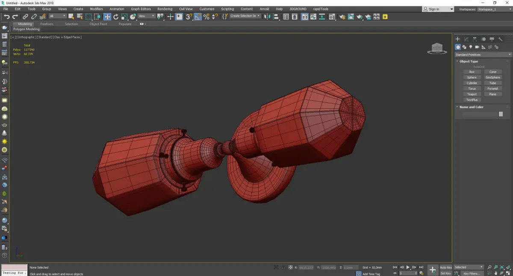Click the Teapot primitive button
The image size is (513, 276).
point(472,94)
